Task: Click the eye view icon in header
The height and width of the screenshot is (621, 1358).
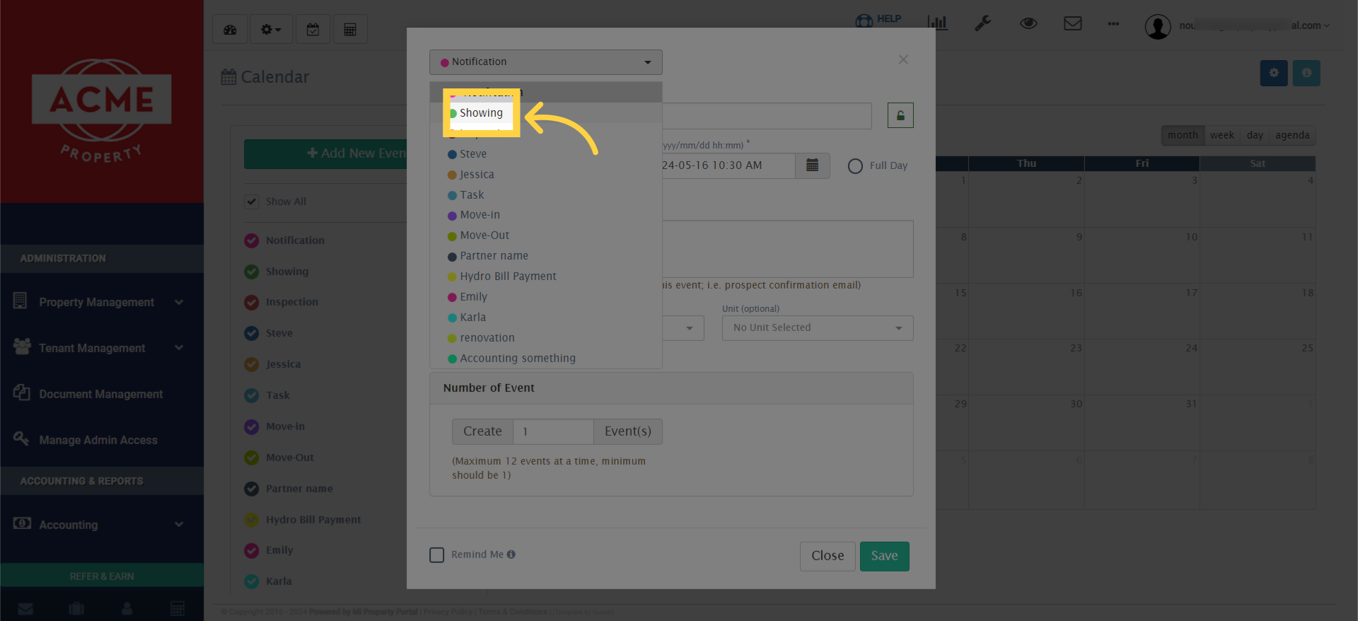Action: tap(1028, 23)
